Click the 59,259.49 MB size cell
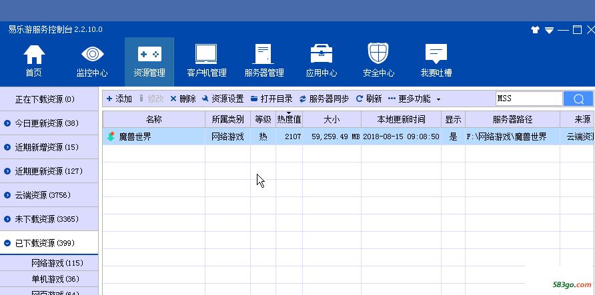Image resolution: width=595 pixels, height=295 pixels. tap(332, 137)
